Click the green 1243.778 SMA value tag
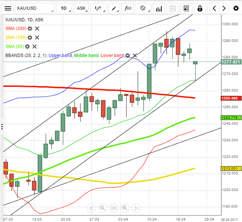Viewport: 242px width, 222px height. pyautogui.click(x=231, y=118)
